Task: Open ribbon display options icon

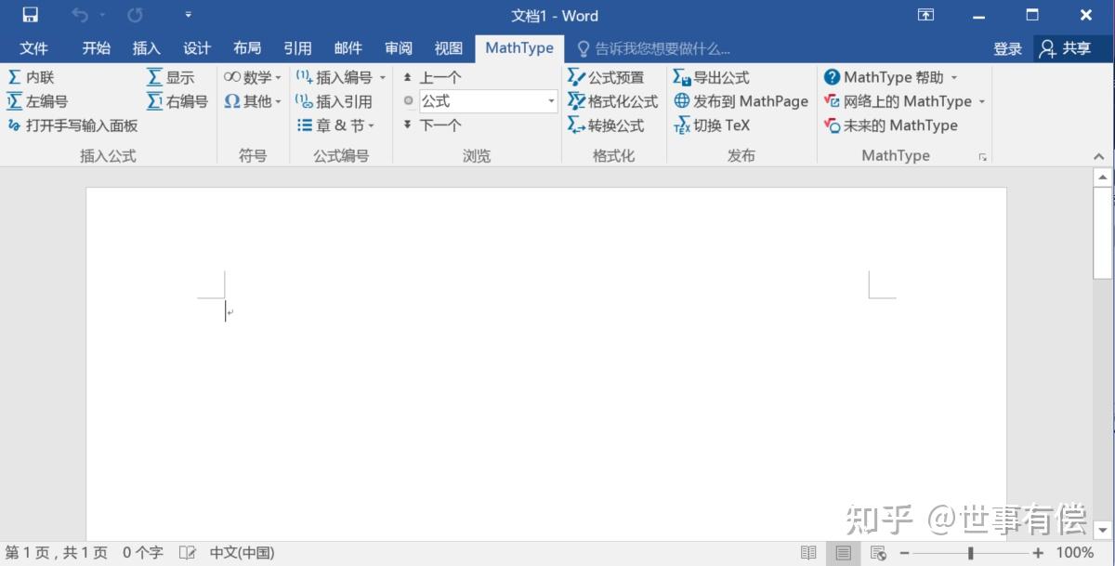Action: [925, 15]
